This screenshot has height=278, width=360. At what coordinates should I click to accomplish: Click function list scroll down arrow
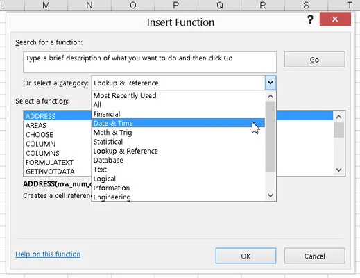(x=339, y=170)
